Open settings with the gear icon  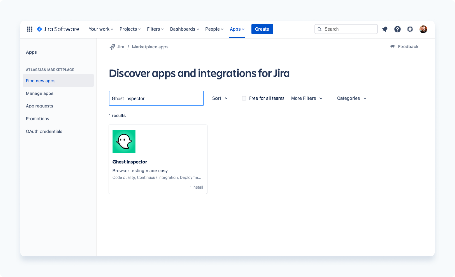click(x=410, y=29)
